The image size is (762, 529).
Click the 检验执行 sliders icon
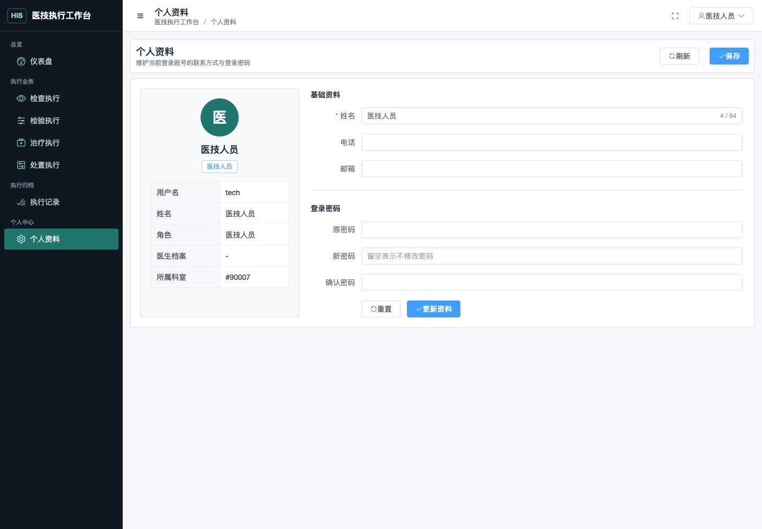(21, 121)
